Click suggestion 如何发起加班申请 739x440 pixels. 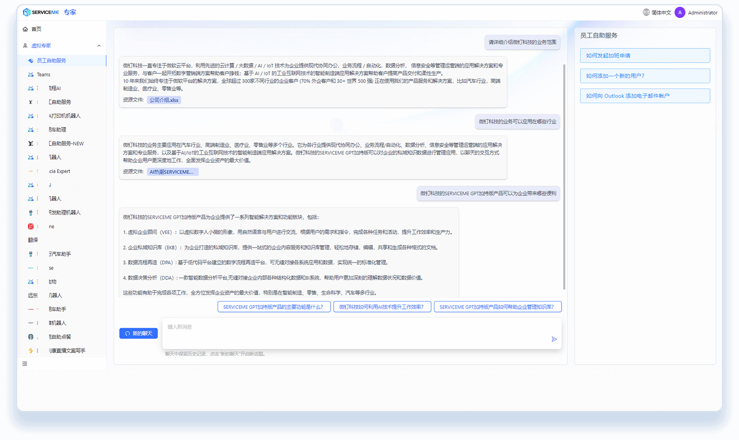pos(644,55)
